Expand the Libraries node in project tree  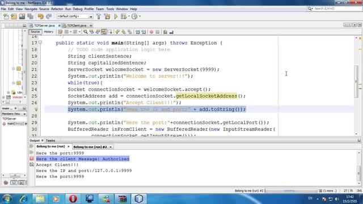click(x=9, y=92)
